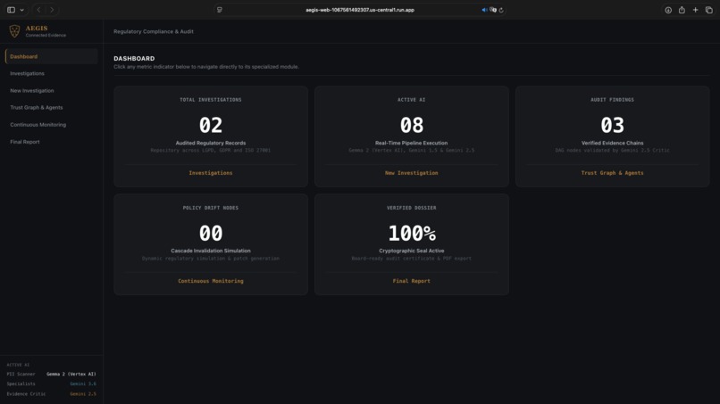Click the 'Evidence Critic' label
The image size is (720, 404).
click(x=26, y=394)
